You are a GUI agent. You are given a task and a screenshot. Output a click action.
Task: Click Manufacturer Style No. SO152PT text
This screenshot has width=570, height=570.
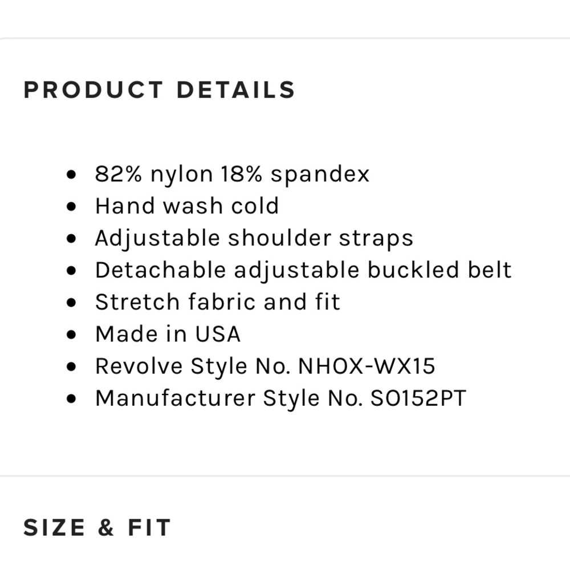coord(280,398)
